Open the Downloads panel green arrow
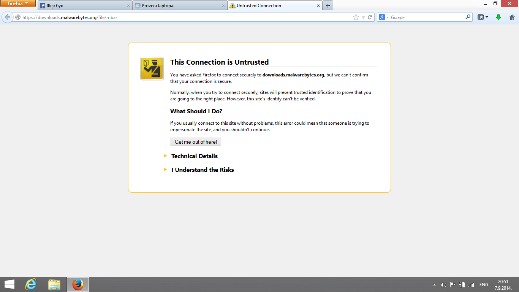Viewport: 519px width, 292px height. pyautogui.click(x=498, y=17)
